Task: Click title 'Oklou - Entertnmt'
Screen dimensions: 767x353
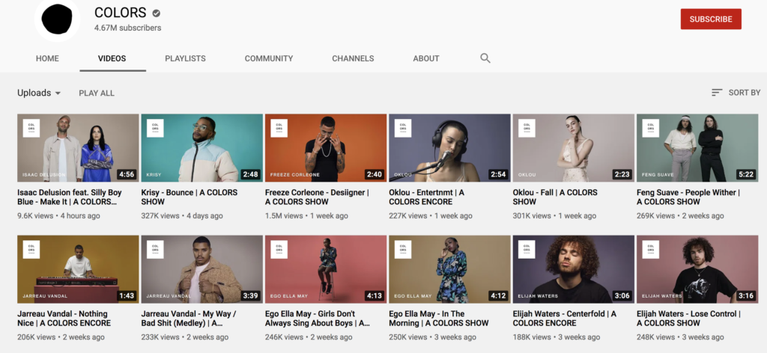Action: coord(426,197)
